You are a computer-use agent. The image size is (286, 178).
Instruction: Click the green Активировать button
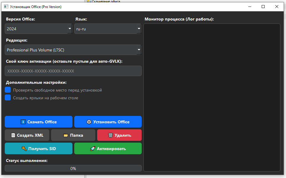108,148
